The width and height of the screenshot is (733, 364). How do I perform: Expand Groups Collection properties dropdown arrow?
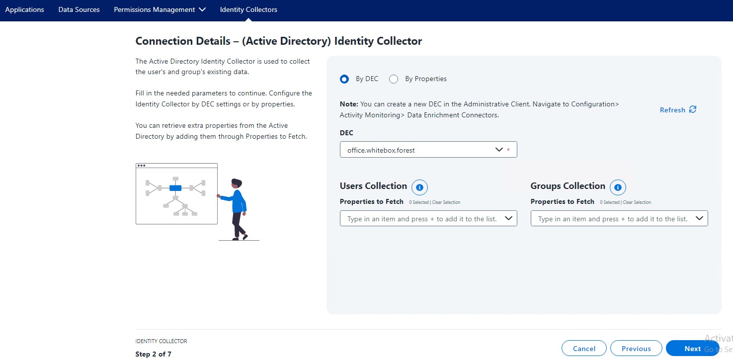[699, 218]
